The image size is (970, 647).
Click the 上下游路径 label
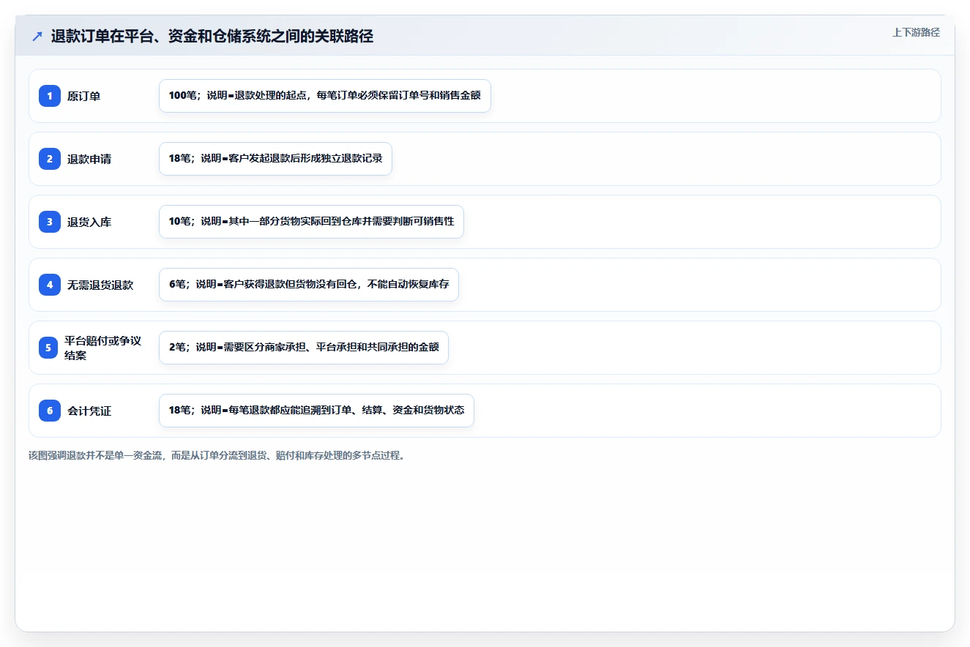tap(916, 32)
